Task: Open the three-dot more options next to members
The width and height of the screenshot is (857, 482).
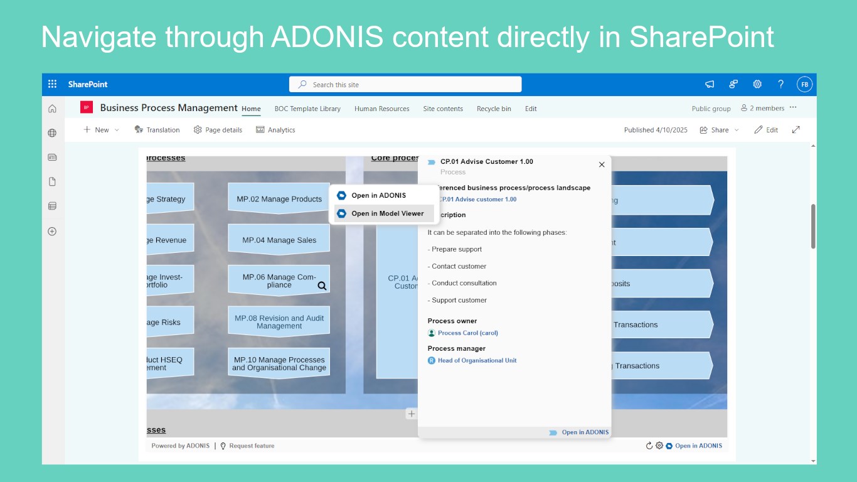Action: click(x=793, y=108)
